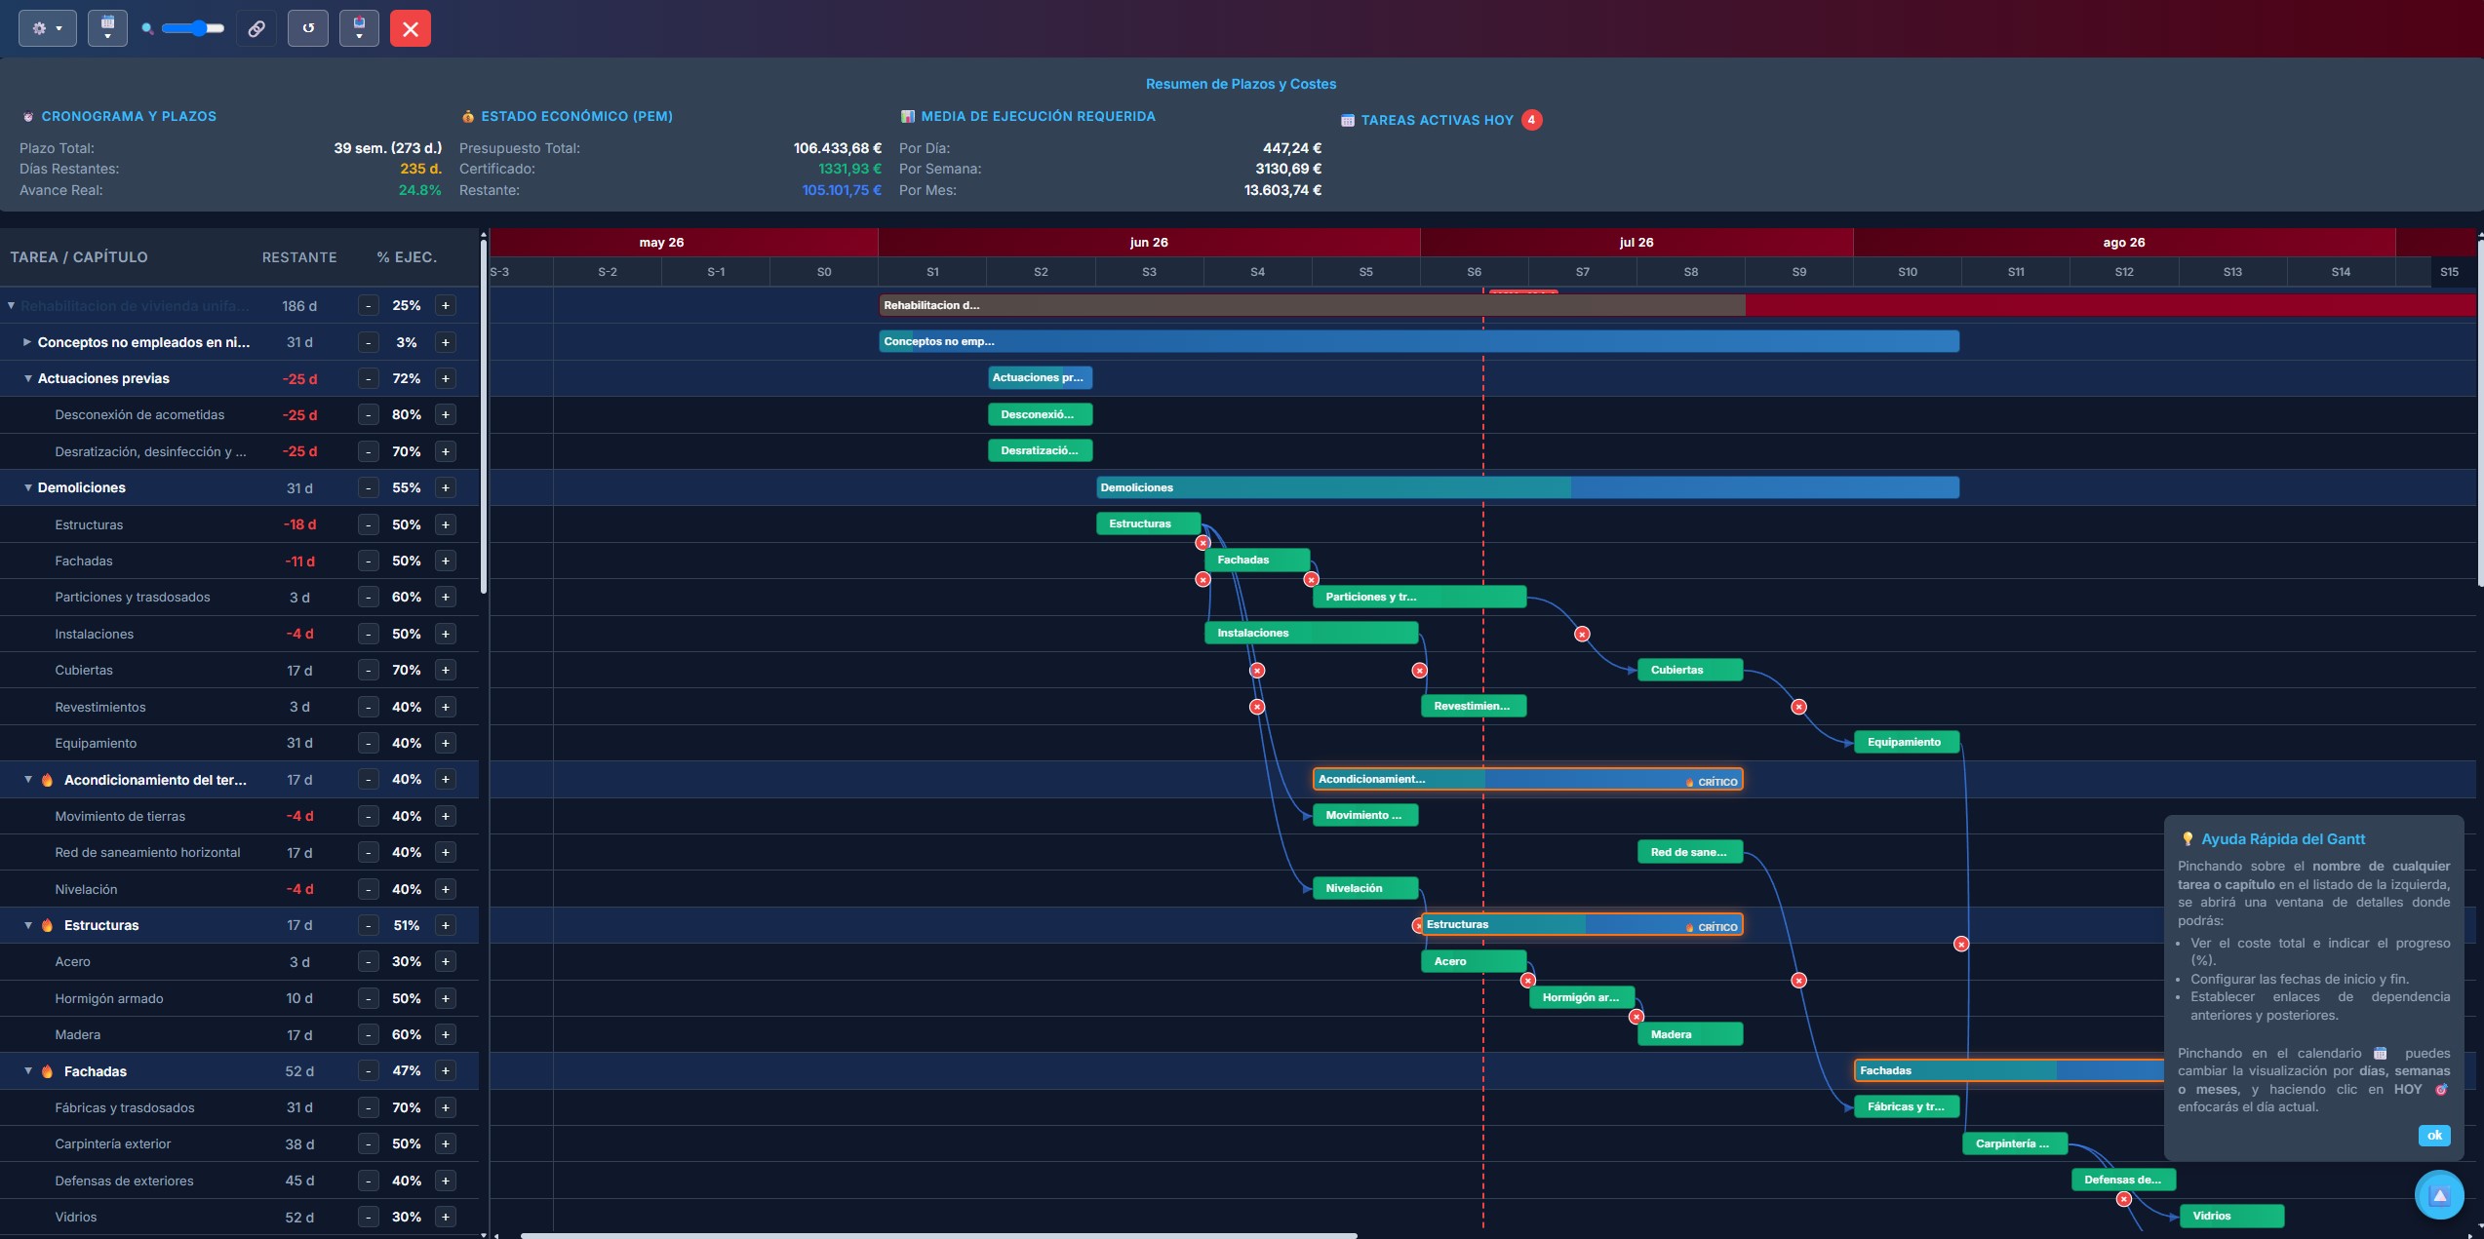Select the Cubiertas Gantt bar
The width and height of the screenshot is (2484, 1239).
click(x=1689, y=670)
